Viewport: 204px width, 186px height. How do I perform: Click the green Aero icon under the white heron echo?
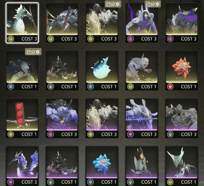coord(11,39)
